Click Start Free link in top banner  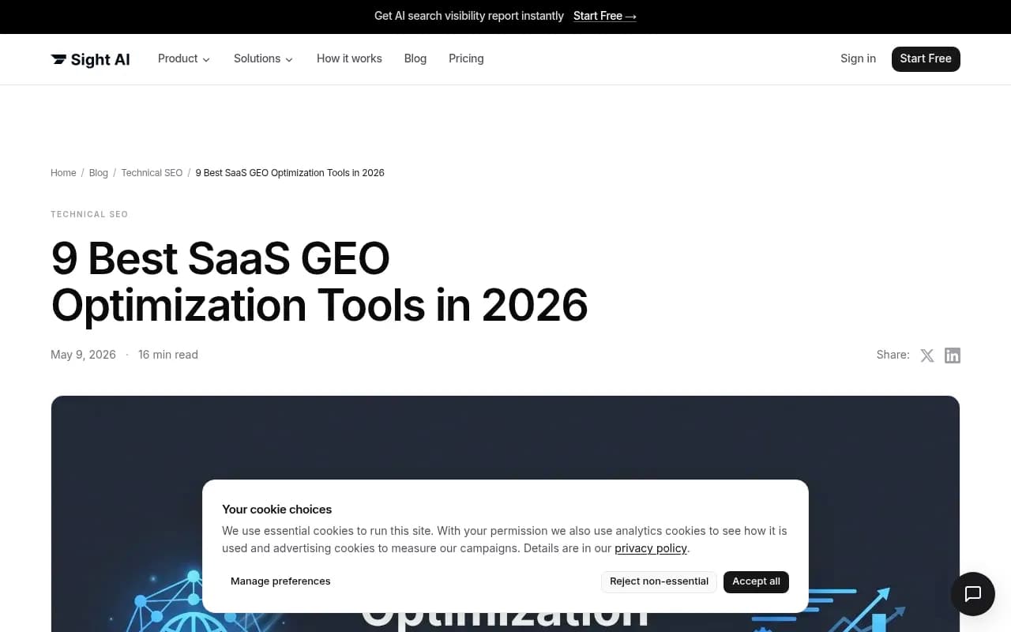(x=605, y=16)
